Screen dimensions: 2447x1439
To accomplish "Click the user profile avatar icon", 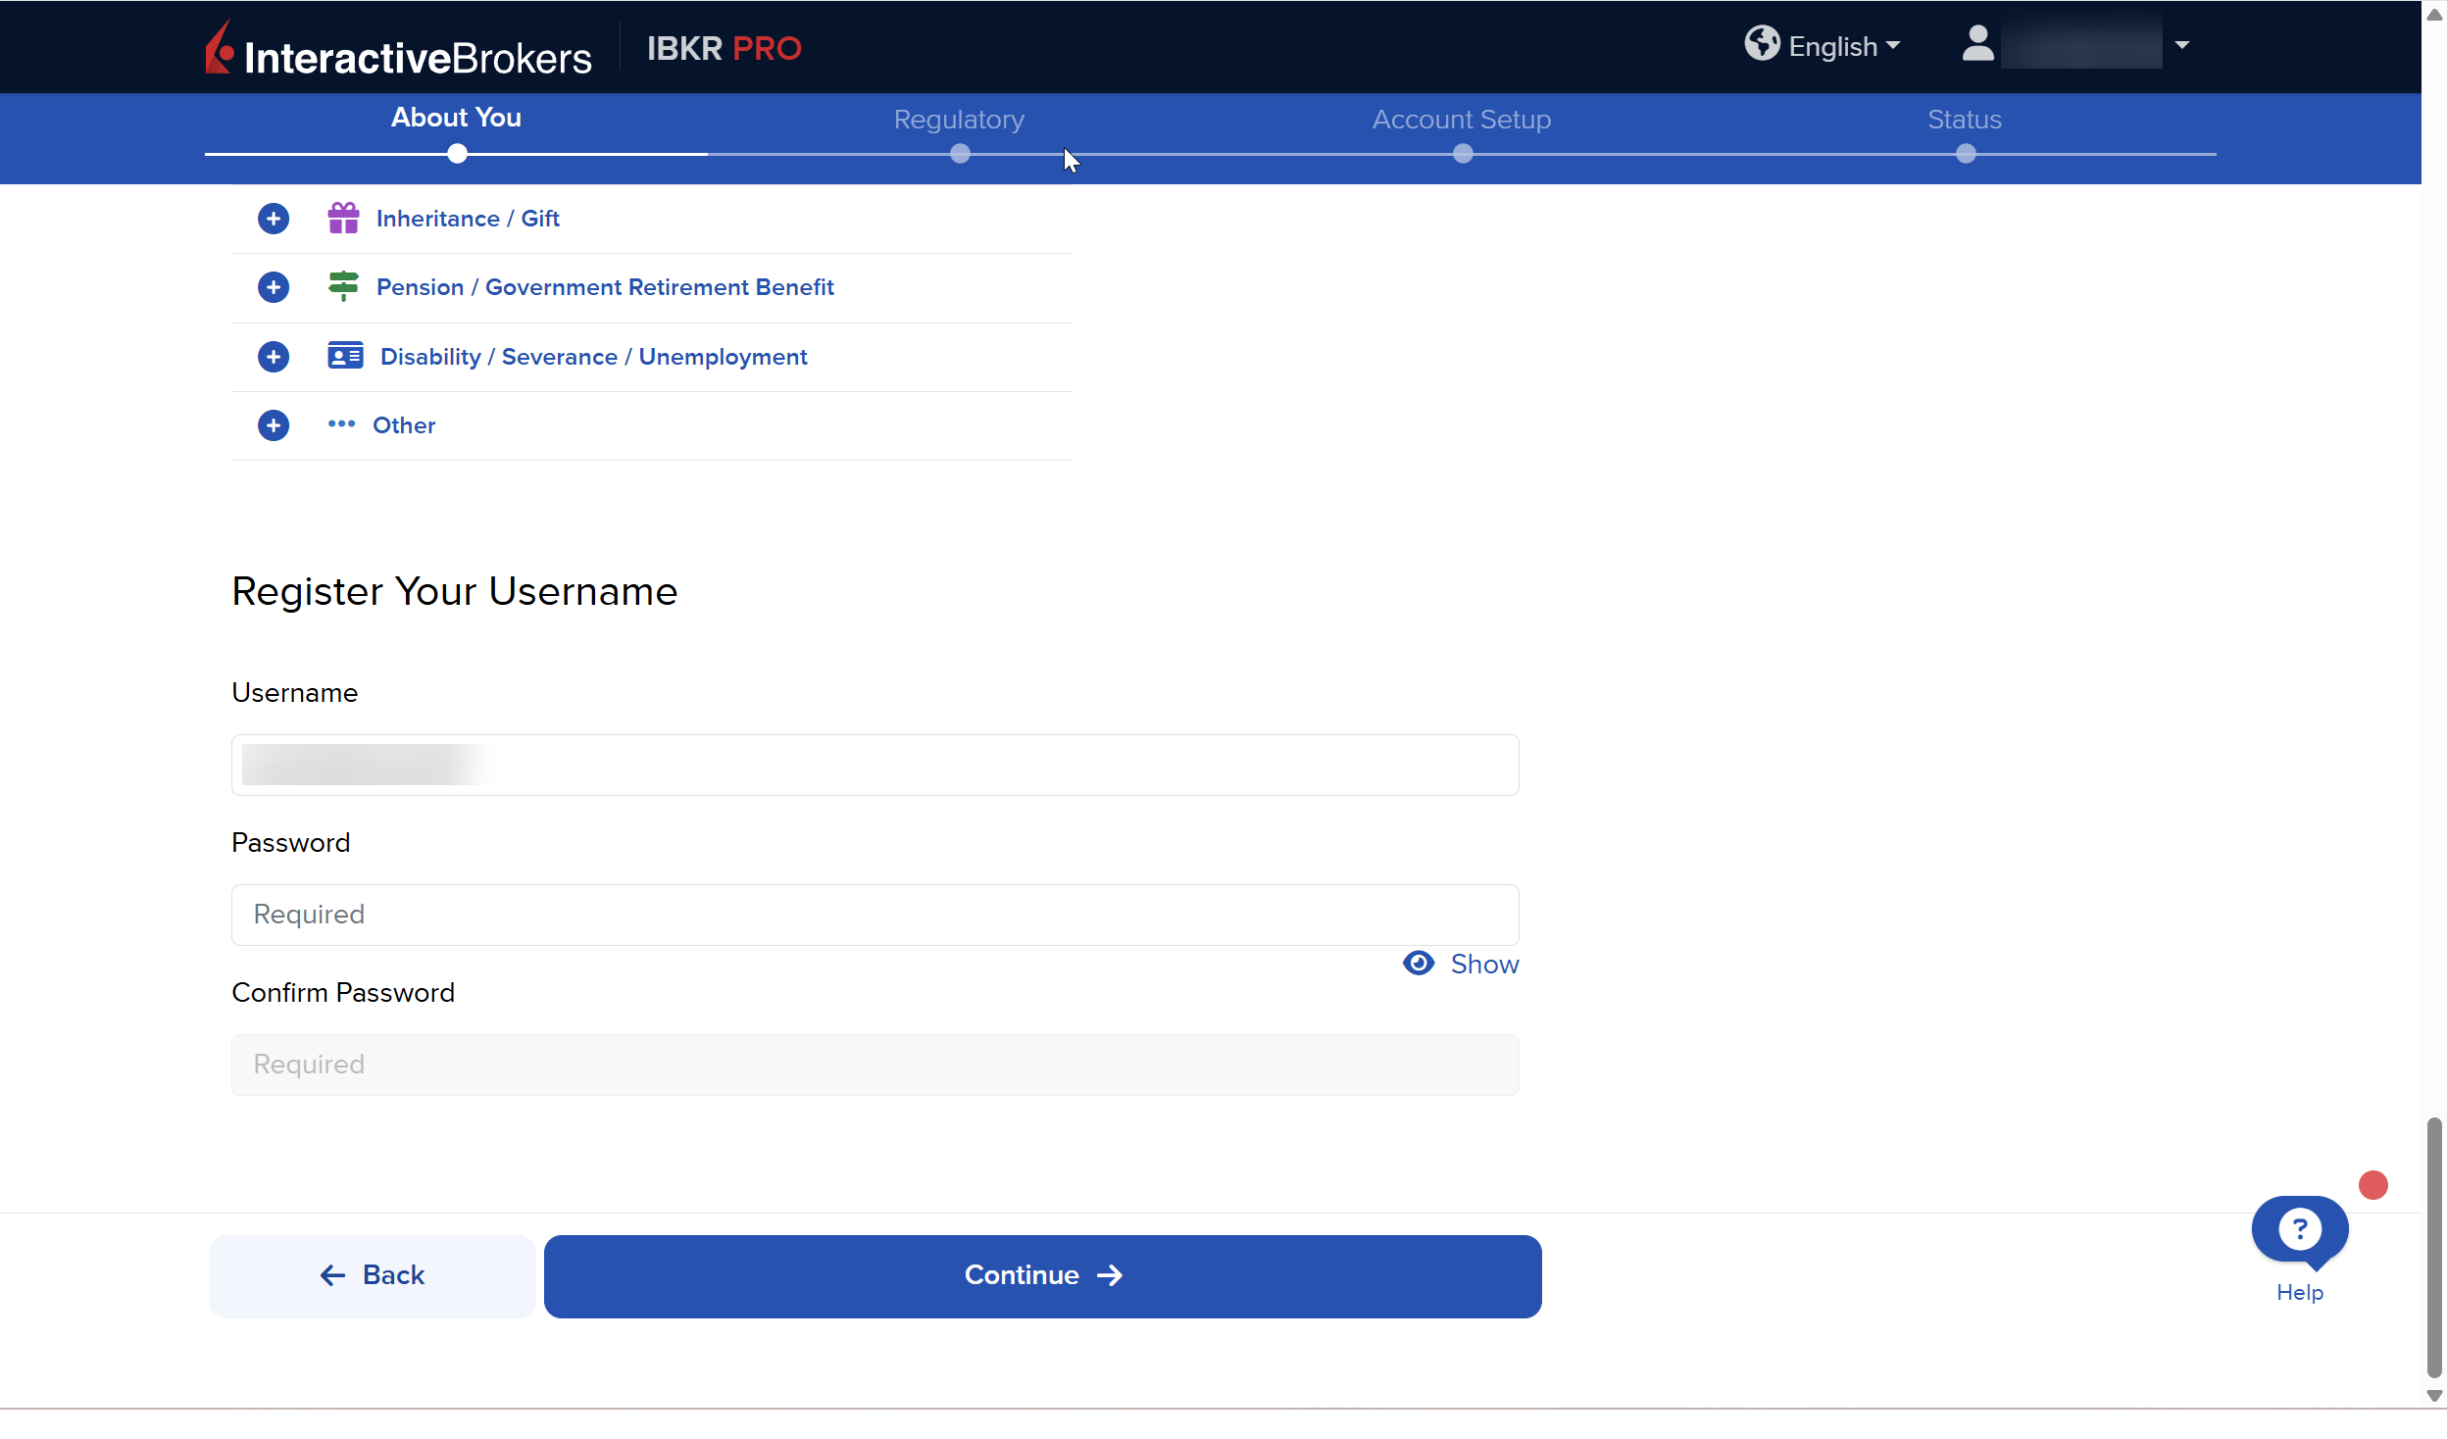I will 1977,44.
